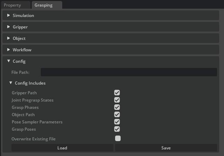The height and width of the screenshot is (156, 224).
Task: Click the Load button
Action: pos(62,148)
